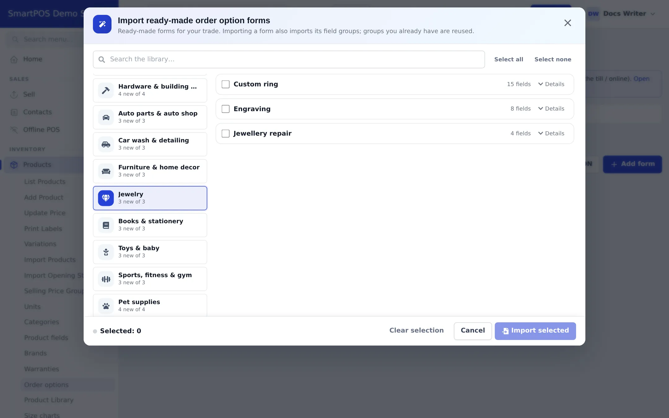Click Select none
The height and width of the screenshot is (418, 669).
(x=553, y=59)
